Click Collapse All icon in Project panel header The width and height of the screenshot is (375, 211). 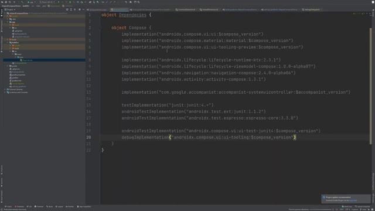(74, 9)
